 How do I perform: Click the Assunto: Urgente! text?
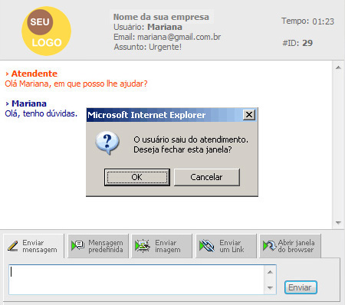tap(148, 47)
